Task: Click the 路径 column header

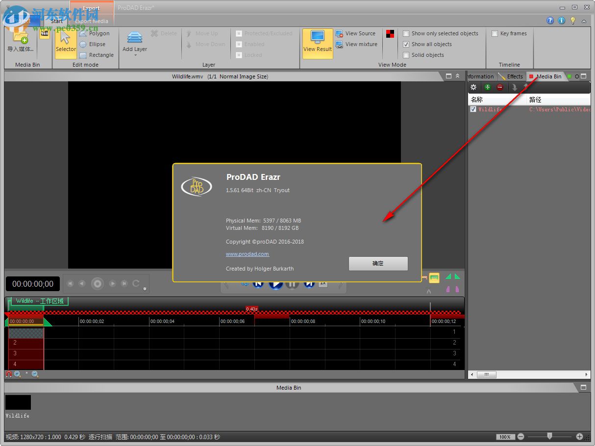Action: [559, 99]
